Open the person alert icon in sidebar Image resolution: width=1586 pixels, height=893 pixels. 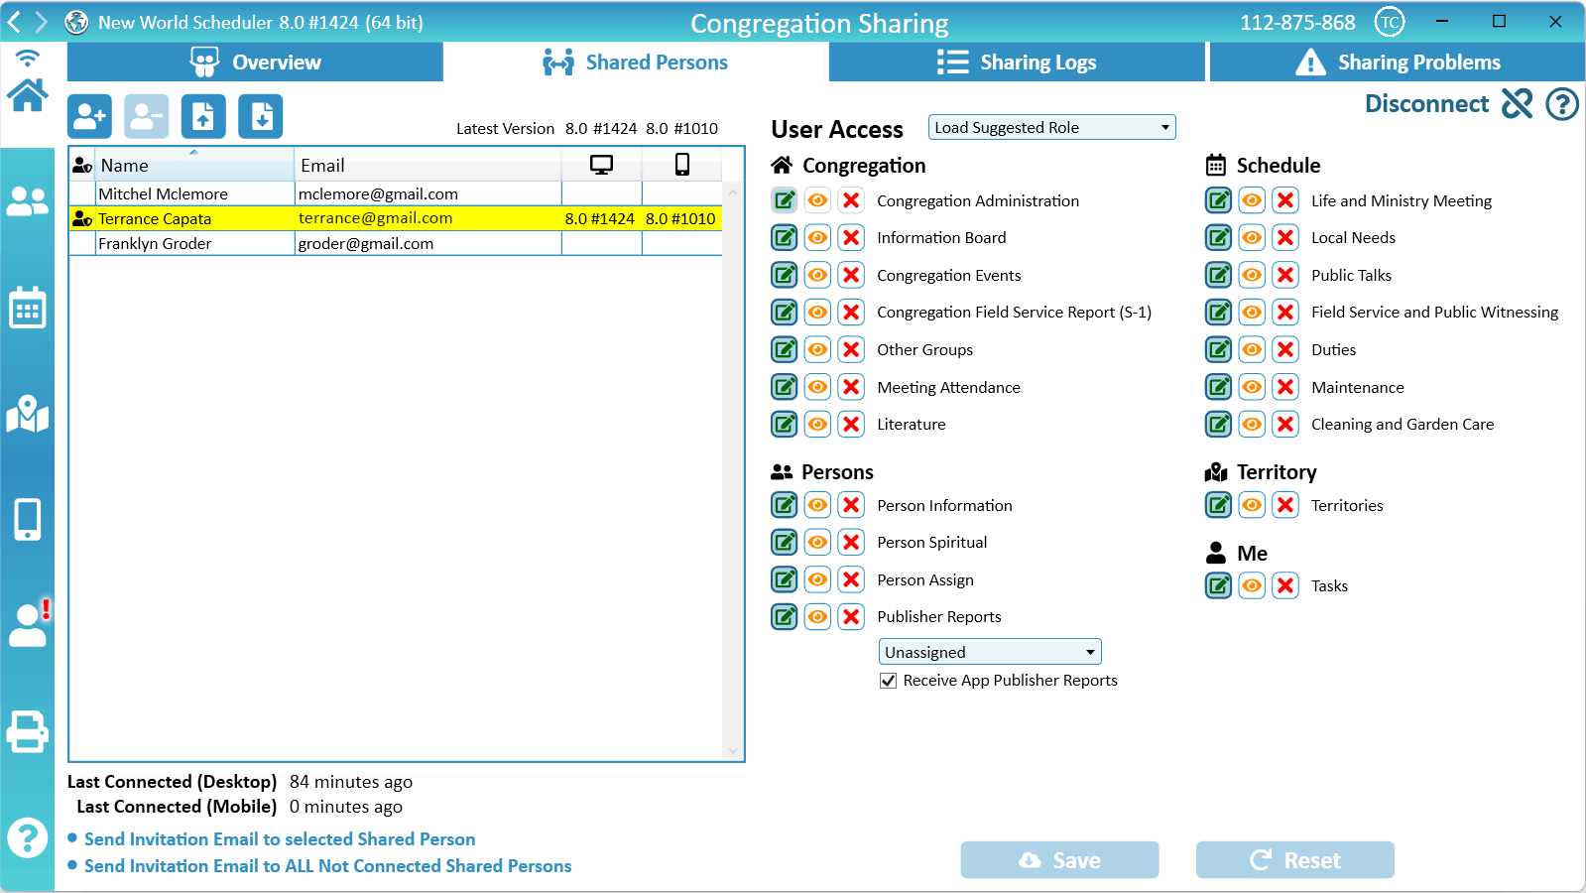29,623
